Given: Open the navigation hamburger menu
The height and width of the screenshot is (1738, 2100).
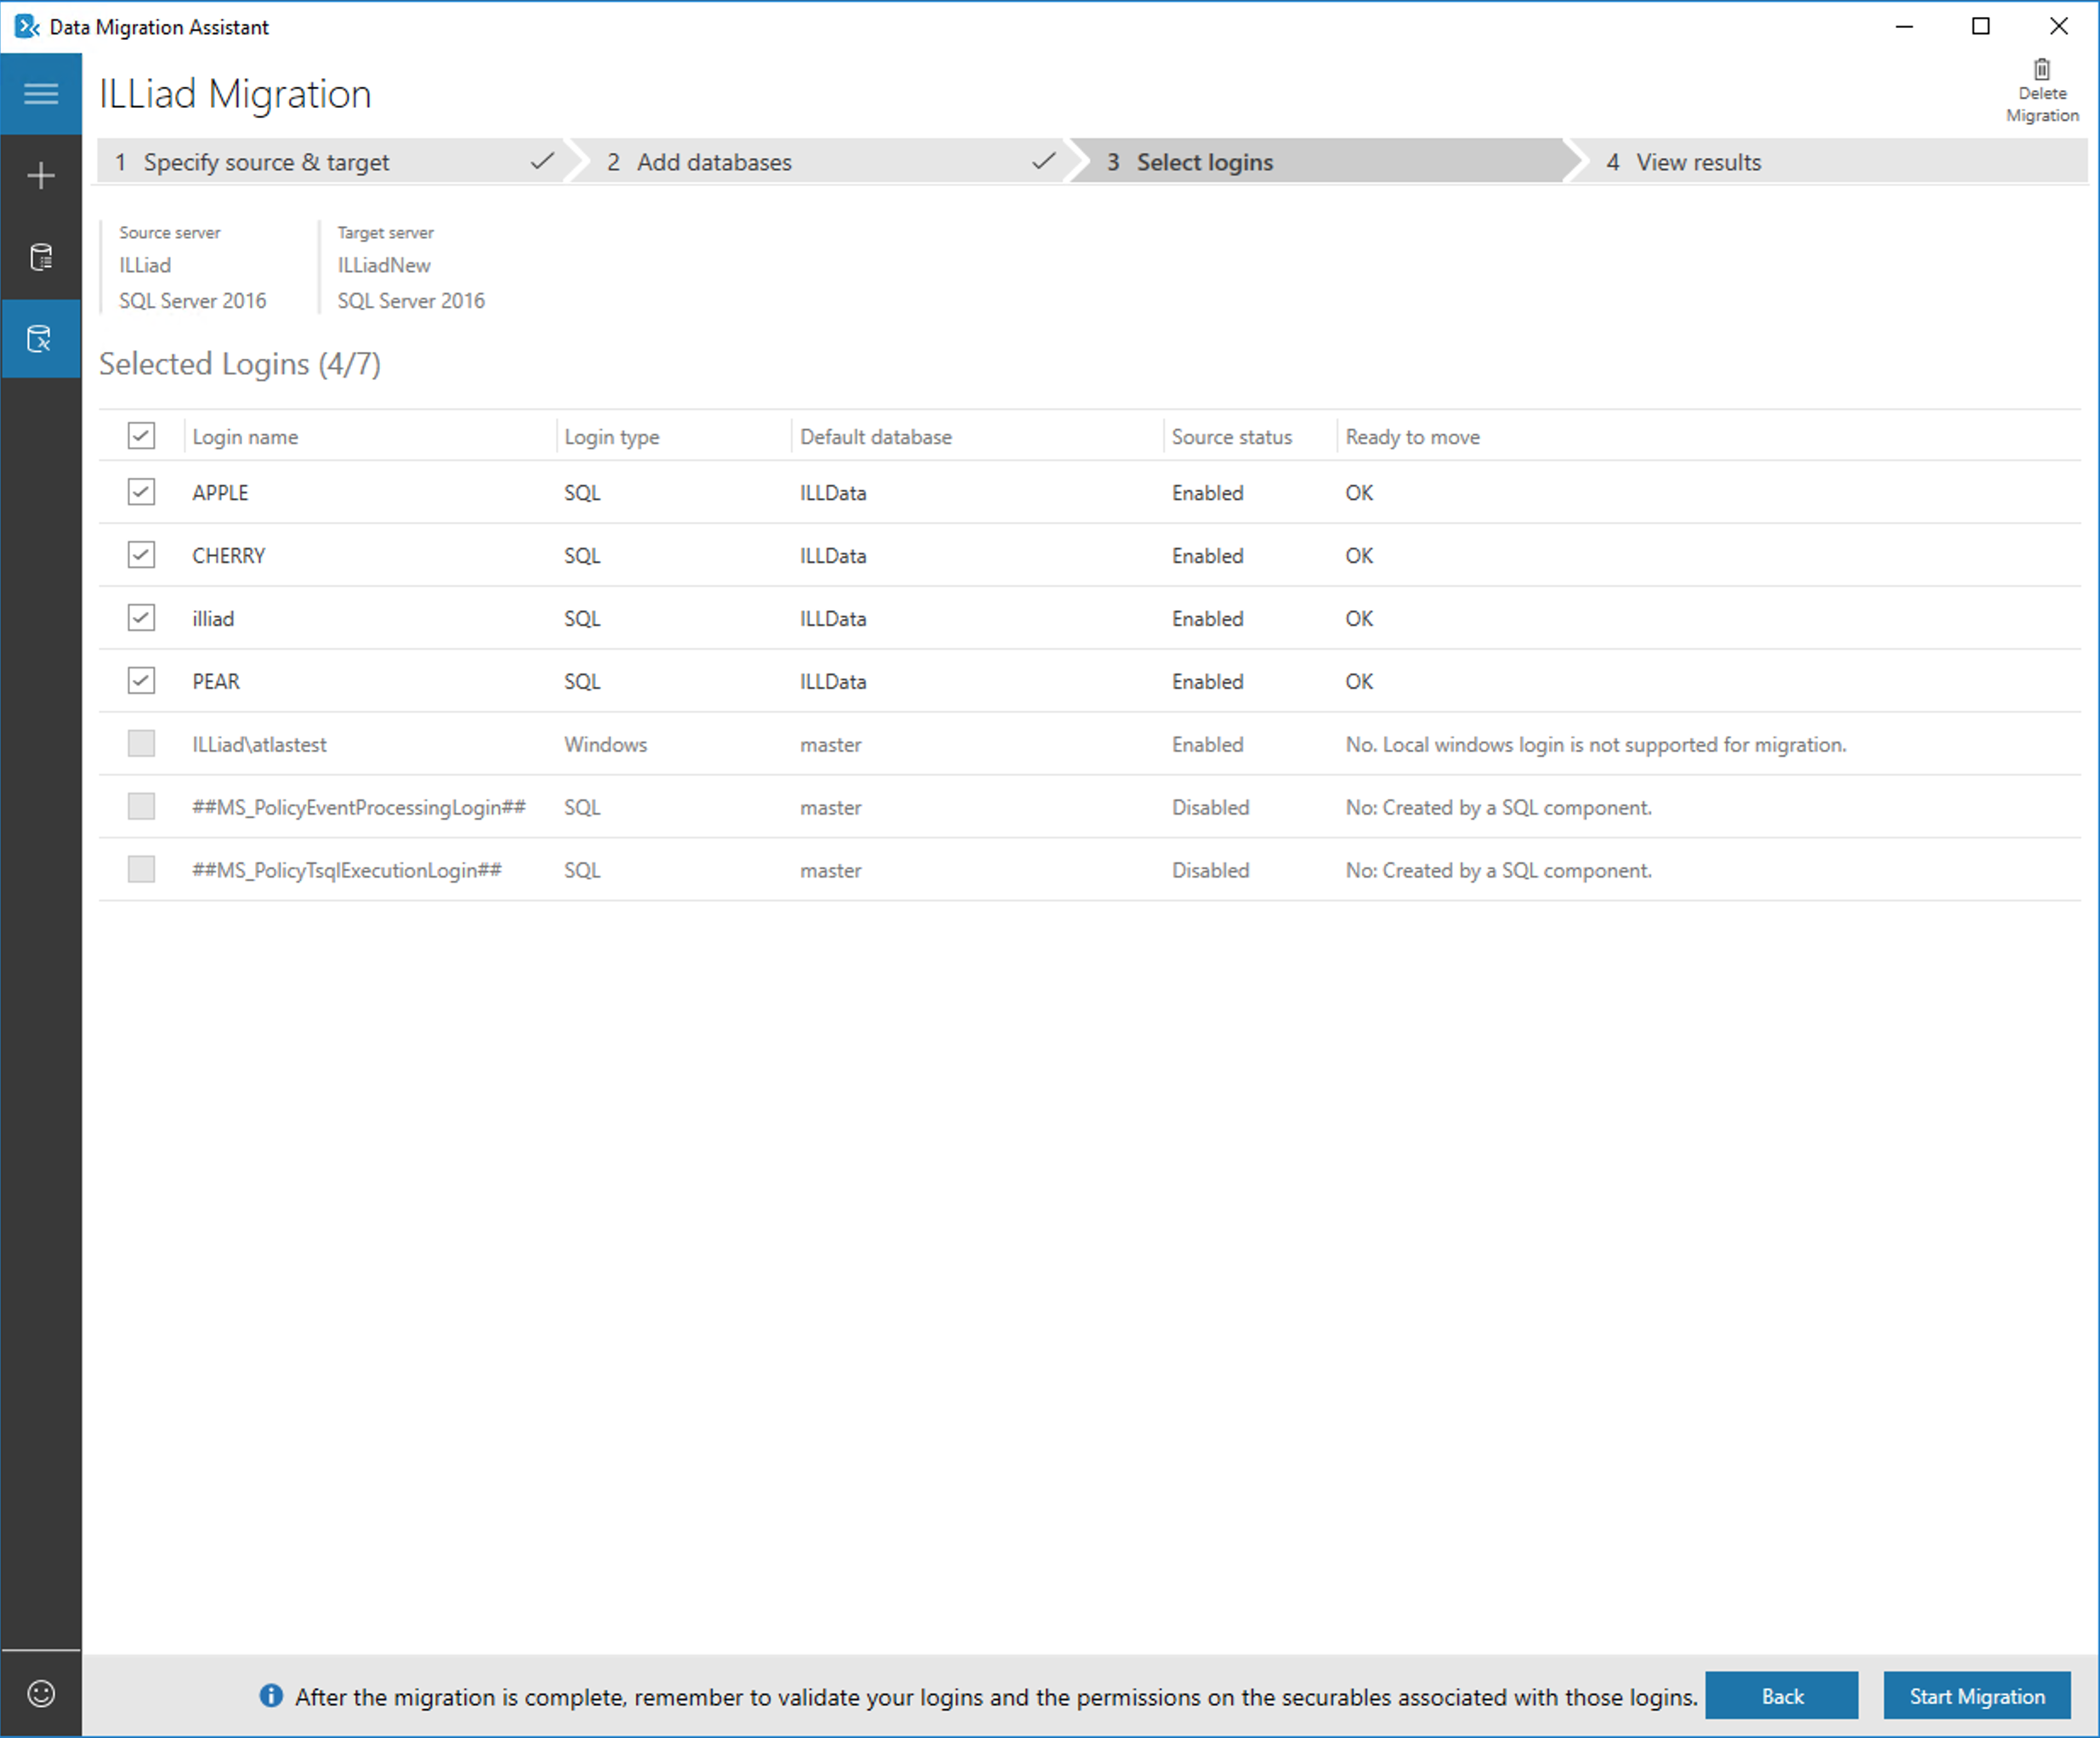Looking at the screenshot, I should 41,93.
